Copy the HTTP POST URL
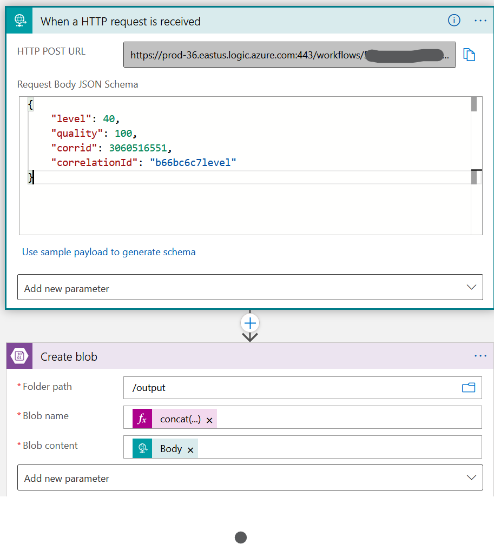 coord(469,55)
